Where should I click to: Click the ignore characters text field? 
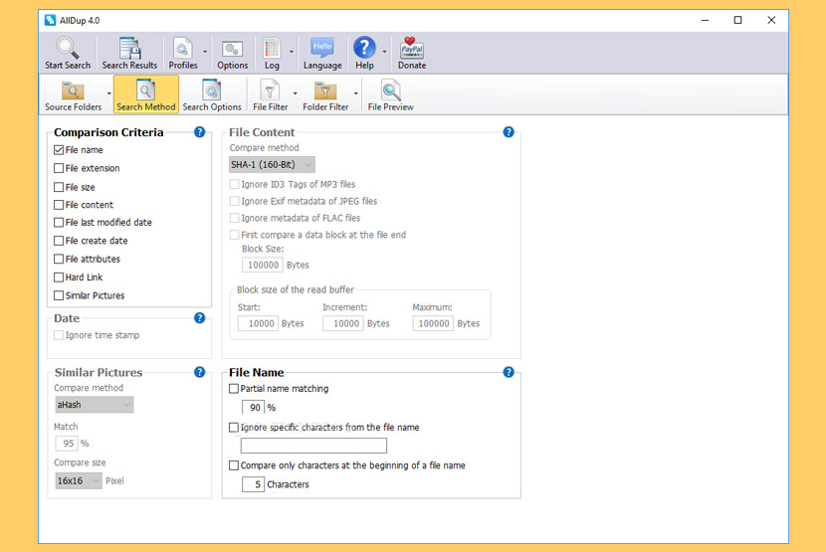pos(313,446)
